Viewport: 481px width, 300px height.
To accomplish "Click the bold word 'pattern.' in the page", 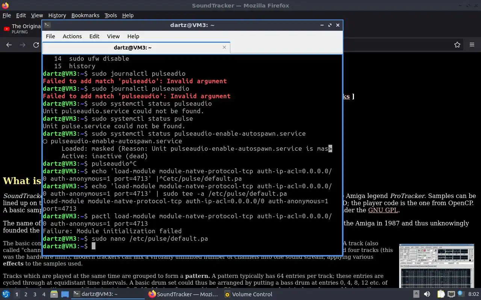I will [198, 276].
